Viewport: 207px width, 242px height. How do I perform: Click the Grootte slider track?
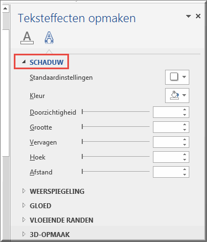click(116, 127)
